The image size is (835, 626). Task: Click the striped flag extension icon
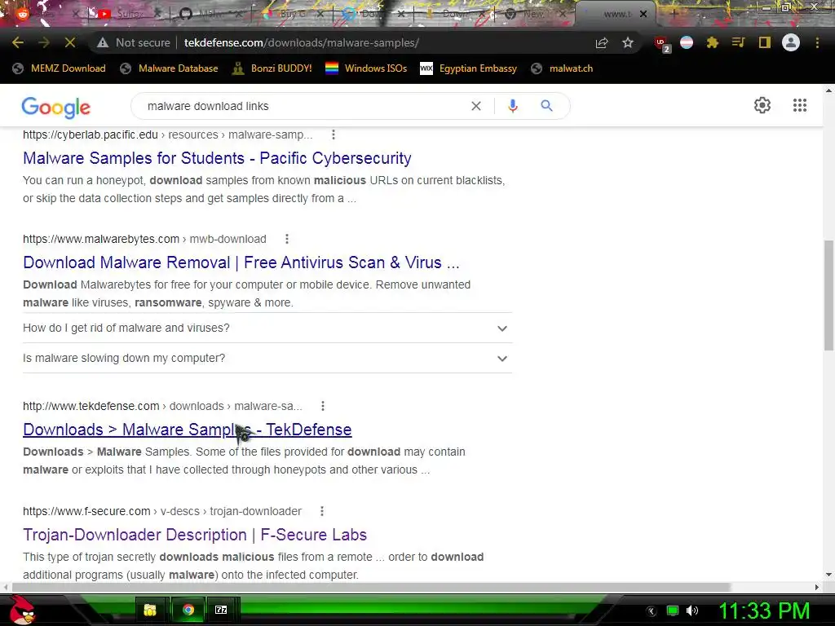tap(687, 42)
